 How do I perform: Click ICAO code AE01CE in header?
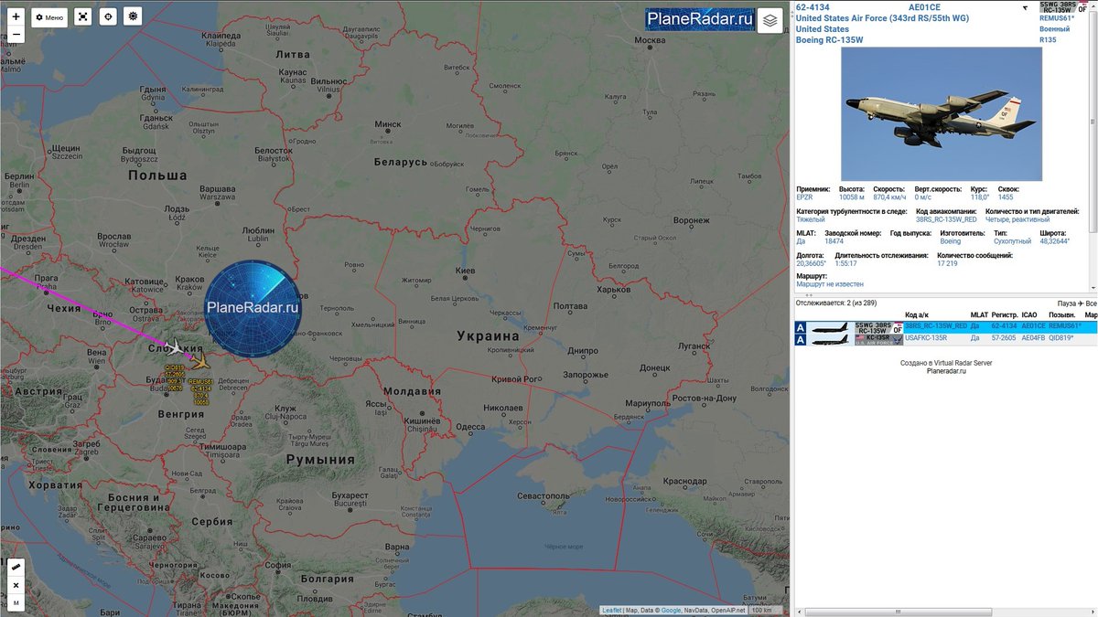pos(924,7)
